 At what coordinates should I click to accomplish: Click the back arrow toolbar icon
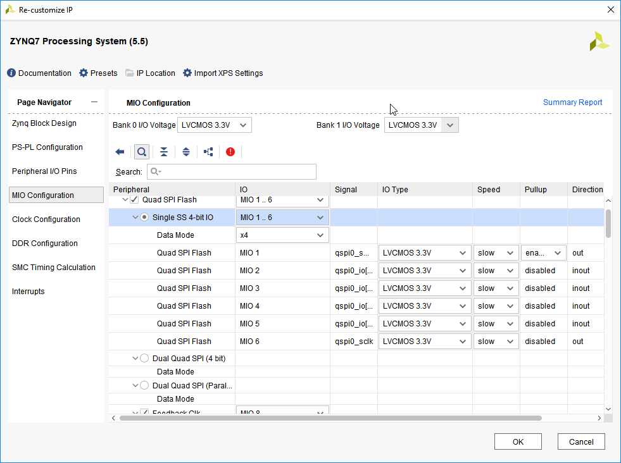[x=120, y=152]
